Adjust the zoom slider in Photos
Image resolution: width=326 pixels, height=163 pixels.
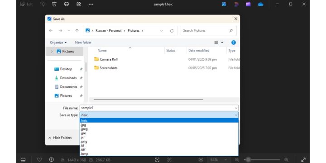(262, 160)
